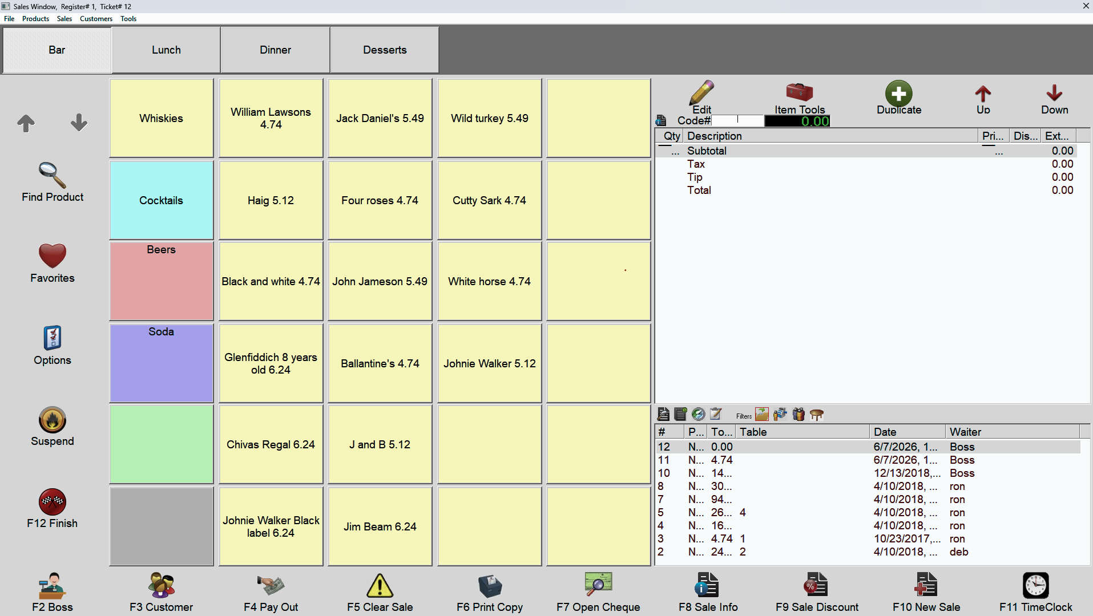Click F5 Clear Sale warning icon
The image size is (1093, 616).
tap(380, 586)
